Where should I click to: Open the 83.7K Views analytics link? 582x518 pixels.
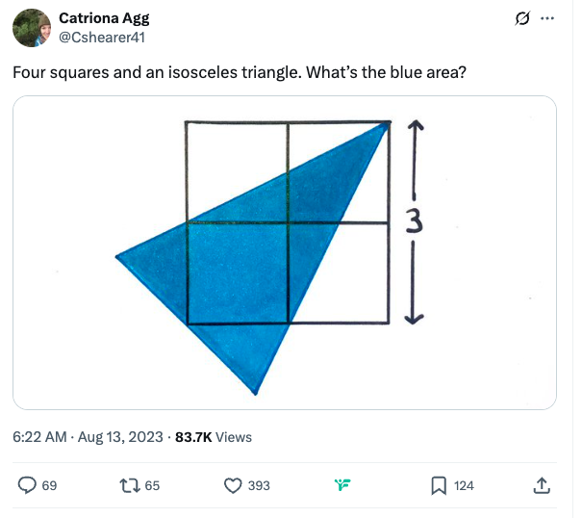pyautogui.click(x=214, y=437)
